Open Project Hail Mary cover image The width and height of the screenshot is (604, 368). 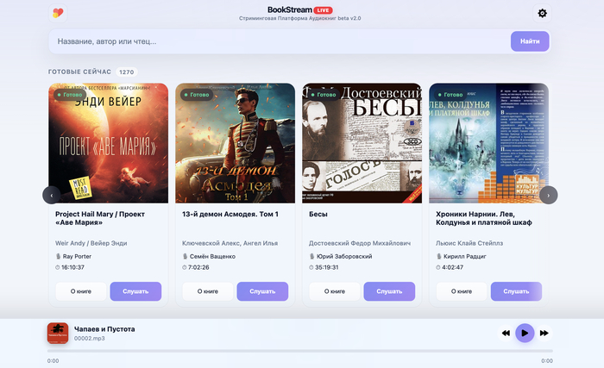pos(108,143)
